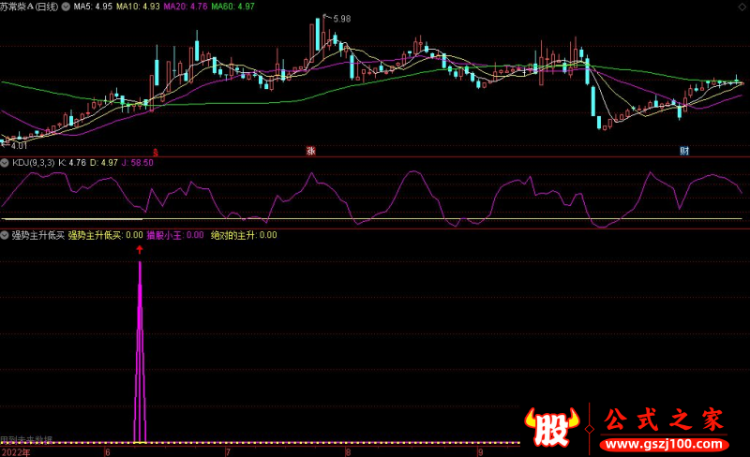Select the MA20 moving average label

183,6
